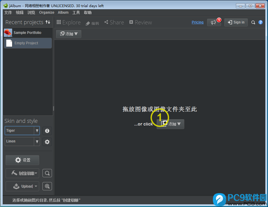Screen dimensions: 268x207
Task: Close the jAlbum window
Action: tap(260, 6)
